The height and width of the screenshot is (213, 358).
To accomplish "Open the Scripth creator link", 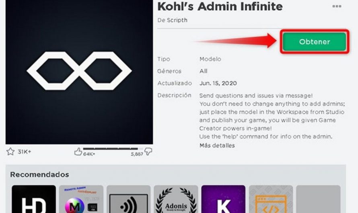I will pyautogui.click(x=177, y=20).
